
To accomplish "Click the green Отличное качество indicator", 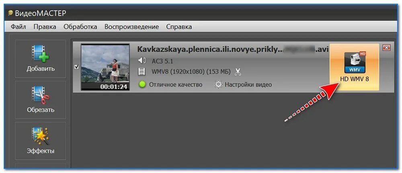I will [x=142, y=84].
